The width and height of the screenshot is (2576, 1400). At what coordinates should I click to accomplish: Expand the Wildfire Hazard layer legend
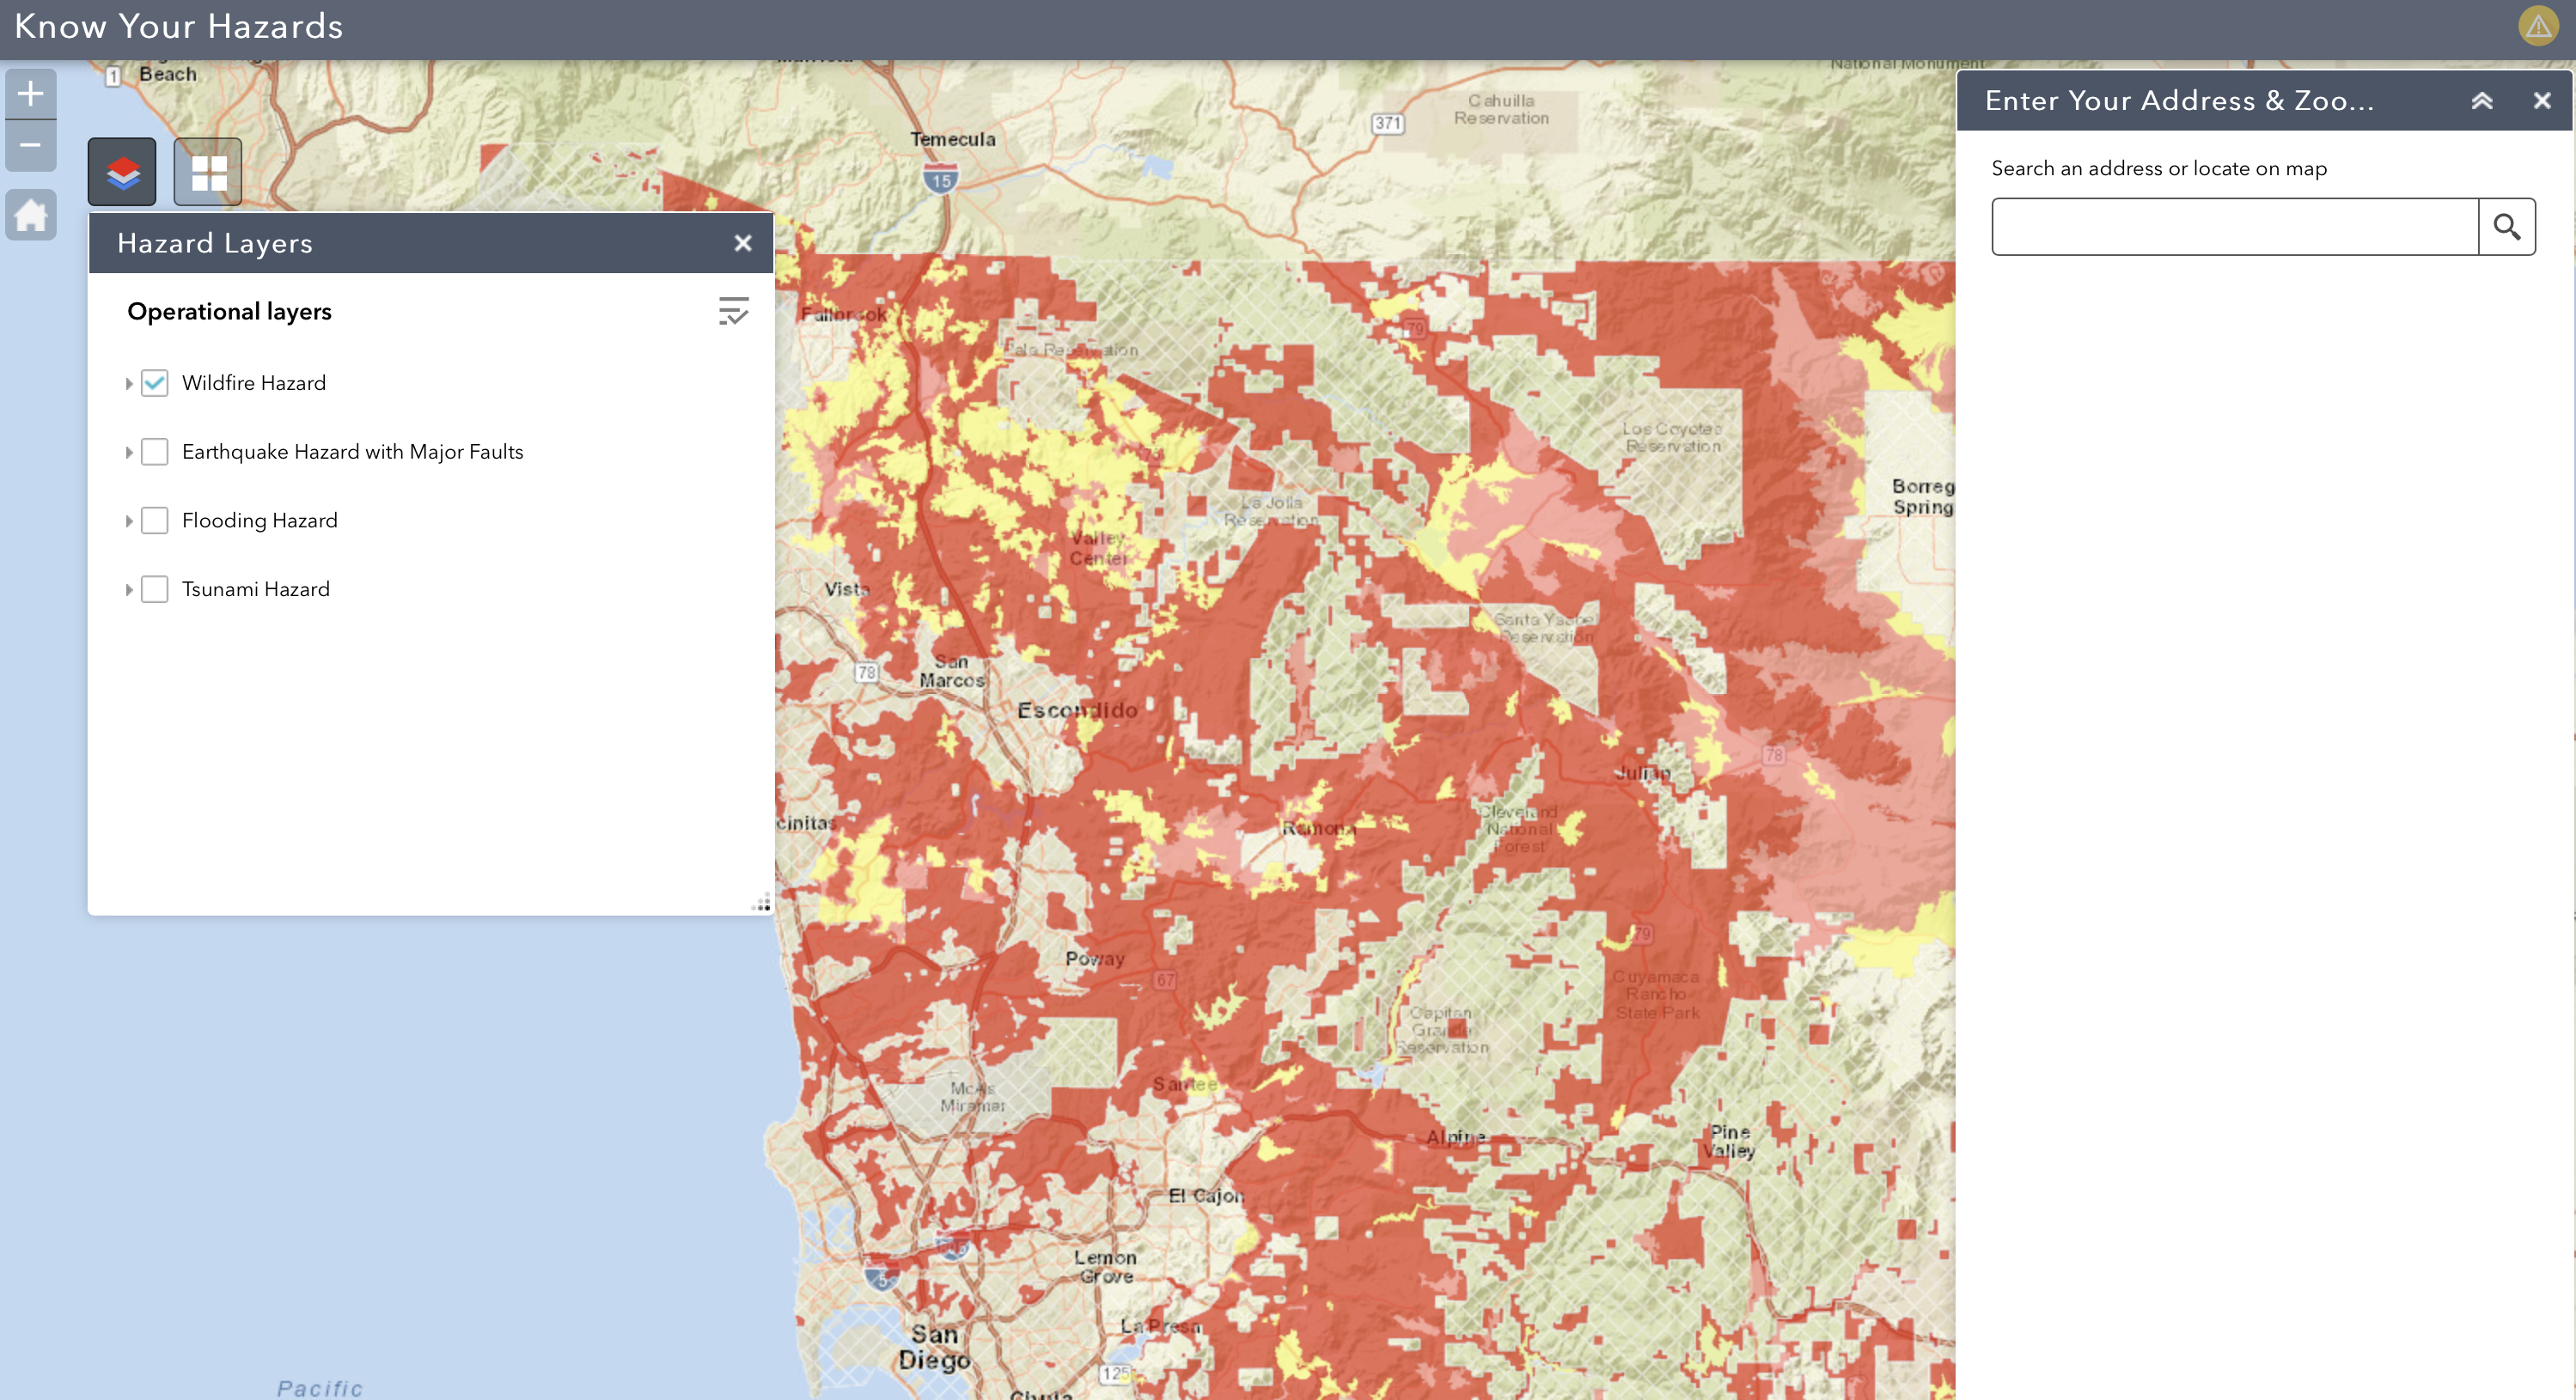click(x=129, y=384)
